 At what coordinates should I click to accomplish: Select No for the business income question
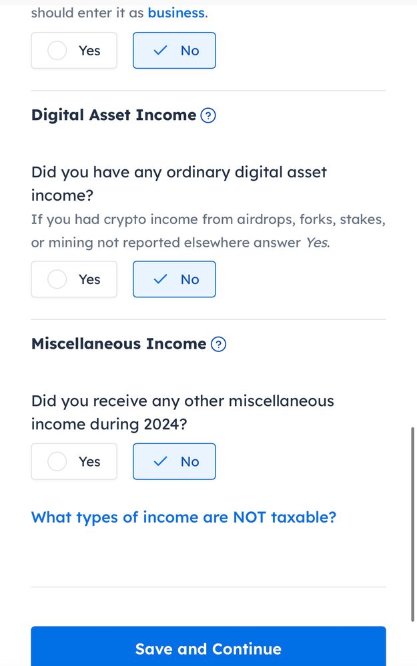coord(174,51)
